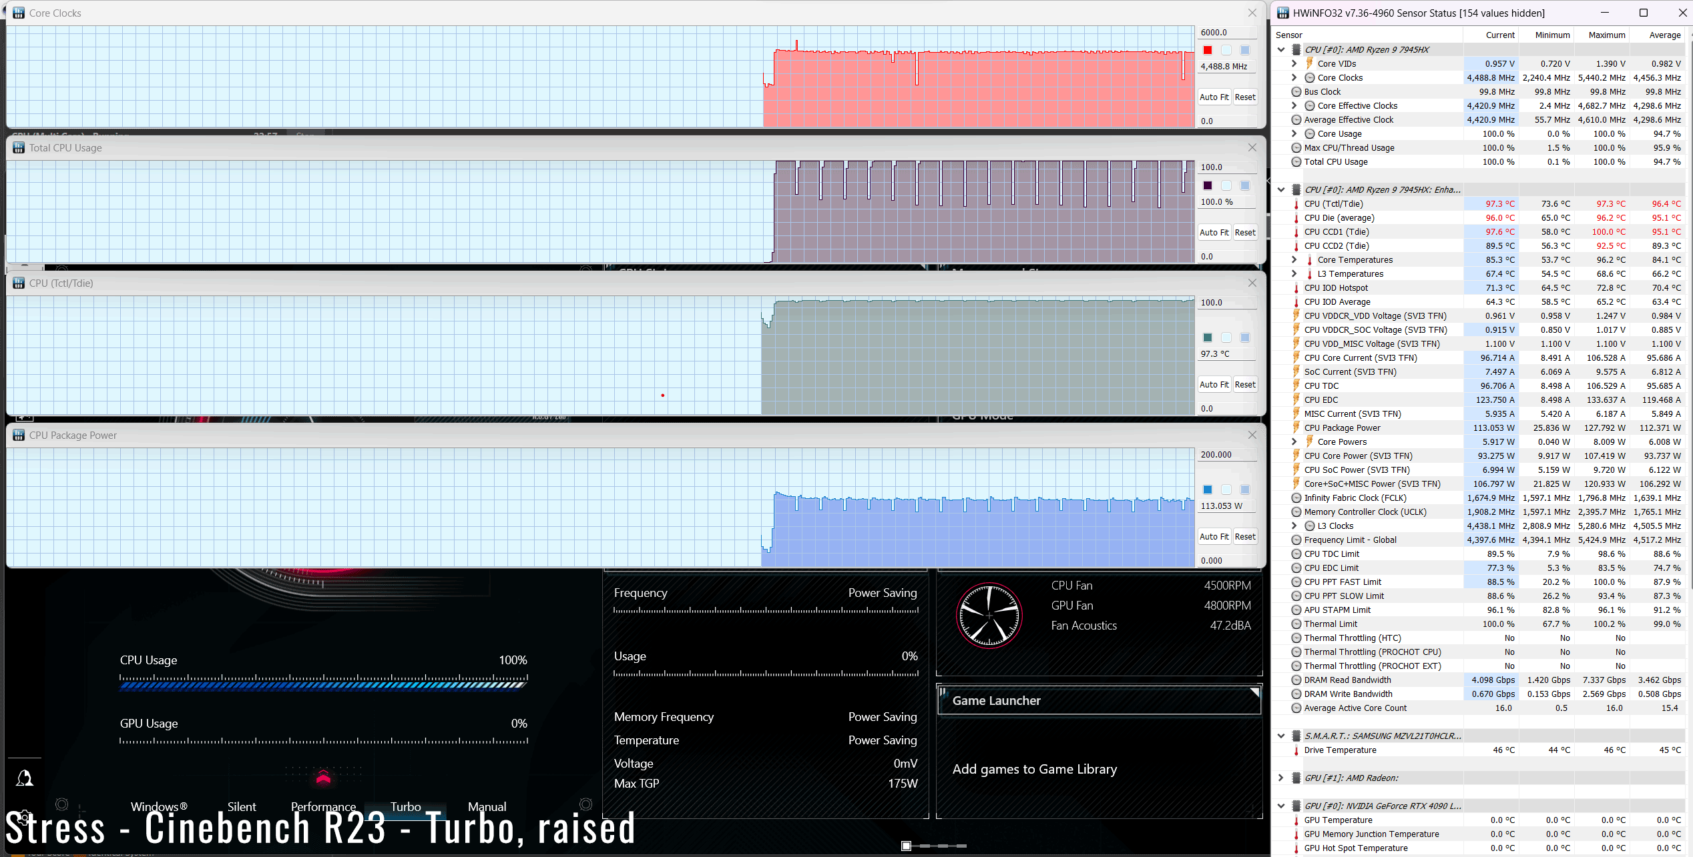The height and width of the screenshot is (857, 1693).
Task: Toggle the white square in CPU Package Power graph
Action: tap(1226, 490)
